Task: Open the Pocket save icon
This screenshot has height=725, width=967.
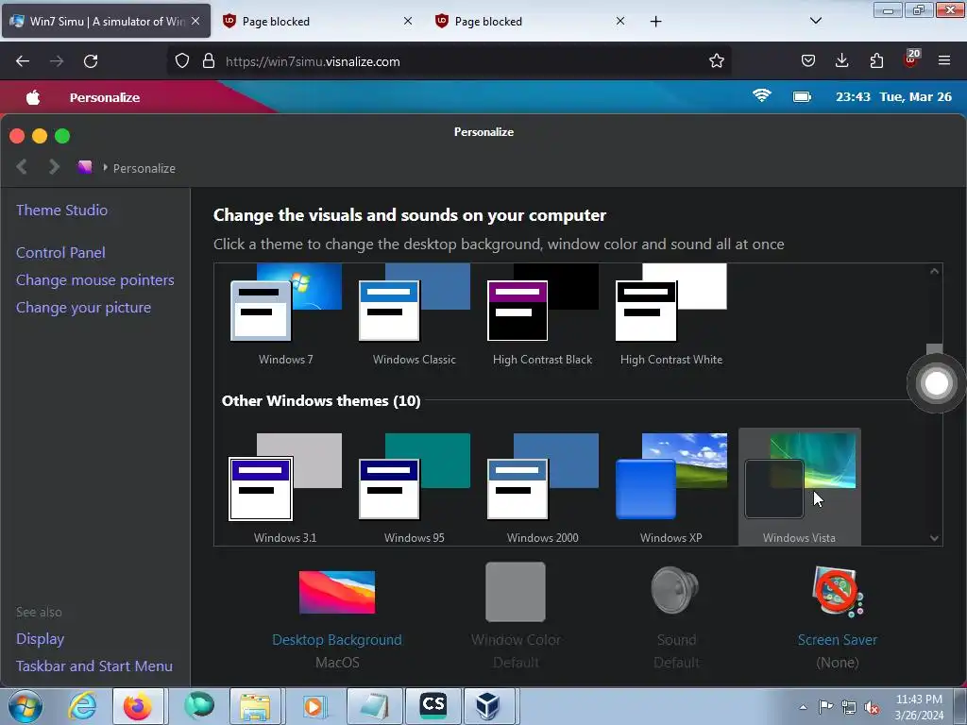Action: coord(808,61)
